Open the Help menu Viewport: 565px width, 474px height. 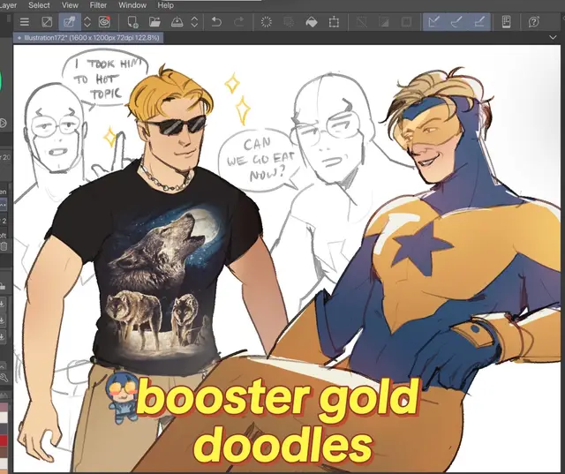coord(165,5)
